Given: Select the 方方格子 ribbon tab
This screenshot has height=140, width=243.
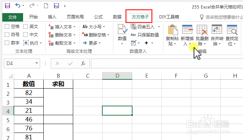Looking at the screenshot, I should click(x=140, y=17).
